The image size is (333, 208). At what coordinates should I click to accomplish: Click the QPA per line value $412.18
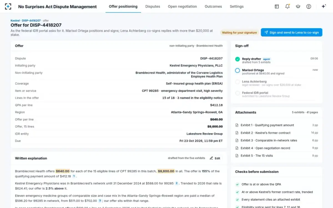pos(216,105)
